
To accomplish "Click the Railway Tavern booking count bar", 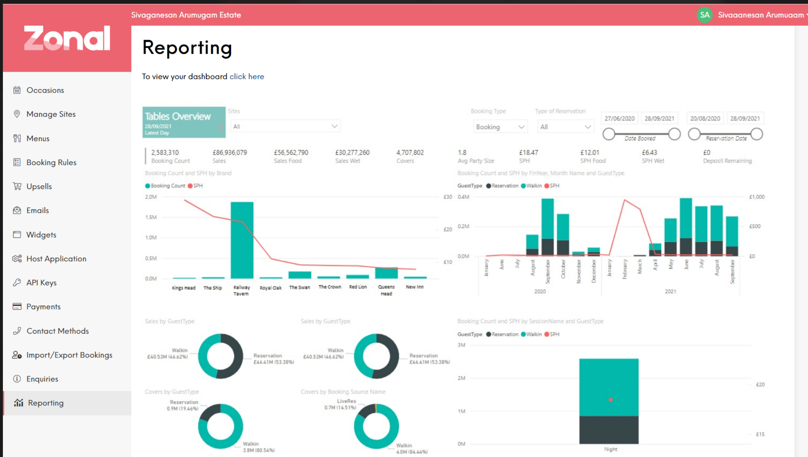I will pos(242,240).
